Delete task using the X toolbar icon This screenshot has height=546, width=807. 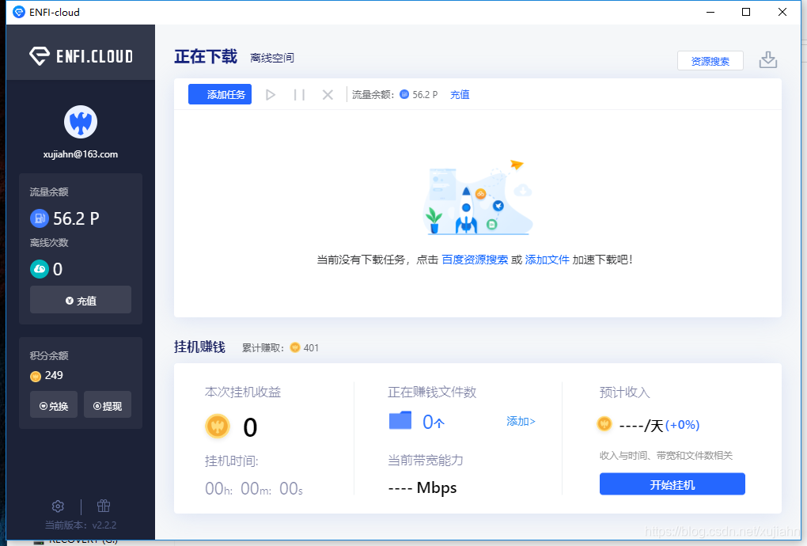328,95
